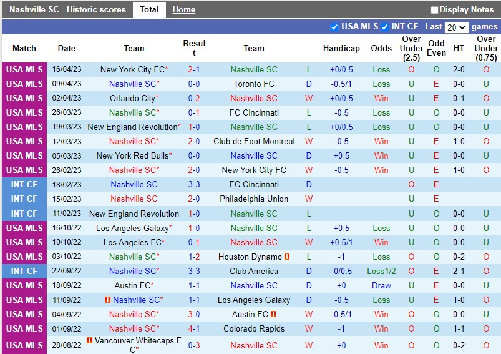The height and width of the screenshot is (354, 501).
Task: Click red card icon next to Austin FC on 04/09/22
Action: tap(273, 314)
